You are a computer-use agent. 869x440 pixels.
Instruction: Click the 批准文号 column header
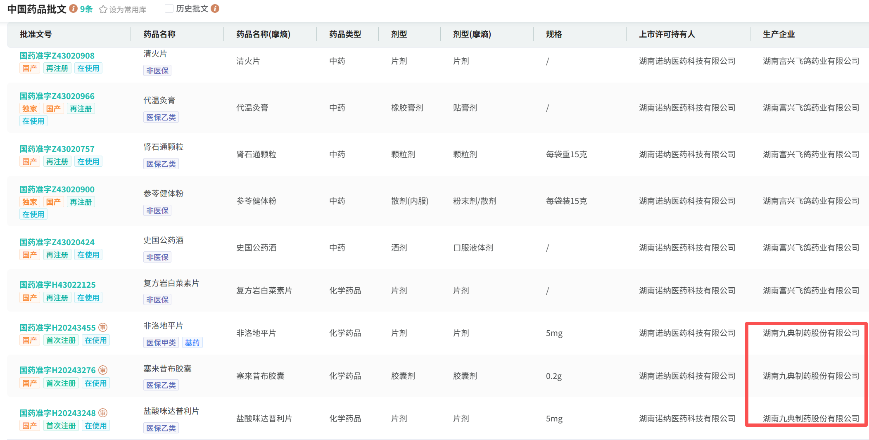point(36,34)
